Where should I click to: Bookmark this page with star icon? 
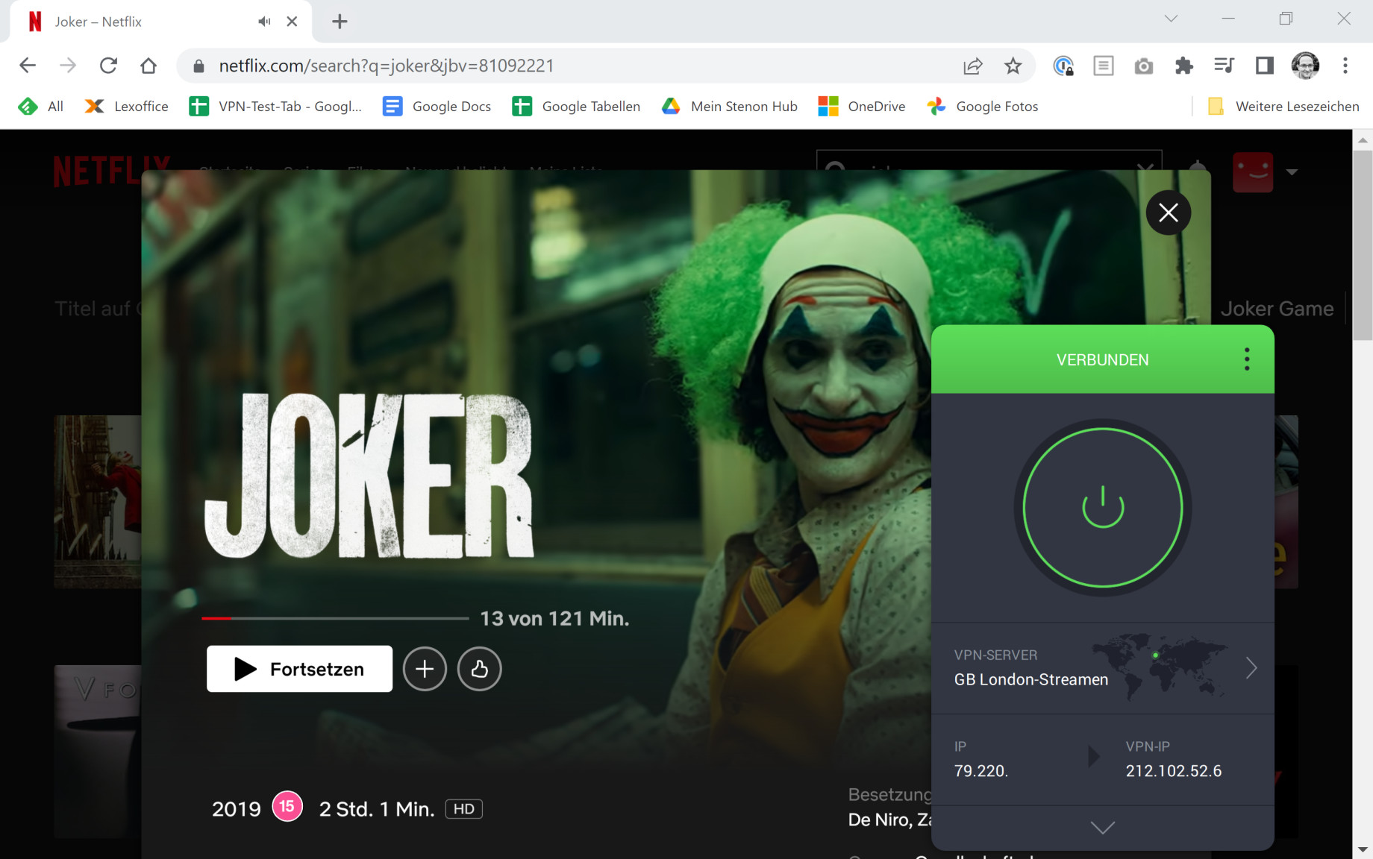(1013, 66)
